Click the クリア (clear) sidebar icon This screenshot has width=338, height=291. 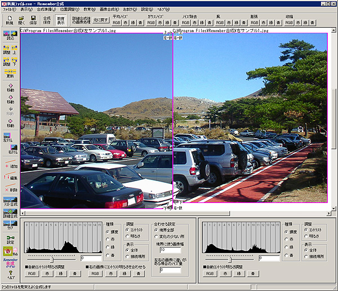(x=10, y=225)
